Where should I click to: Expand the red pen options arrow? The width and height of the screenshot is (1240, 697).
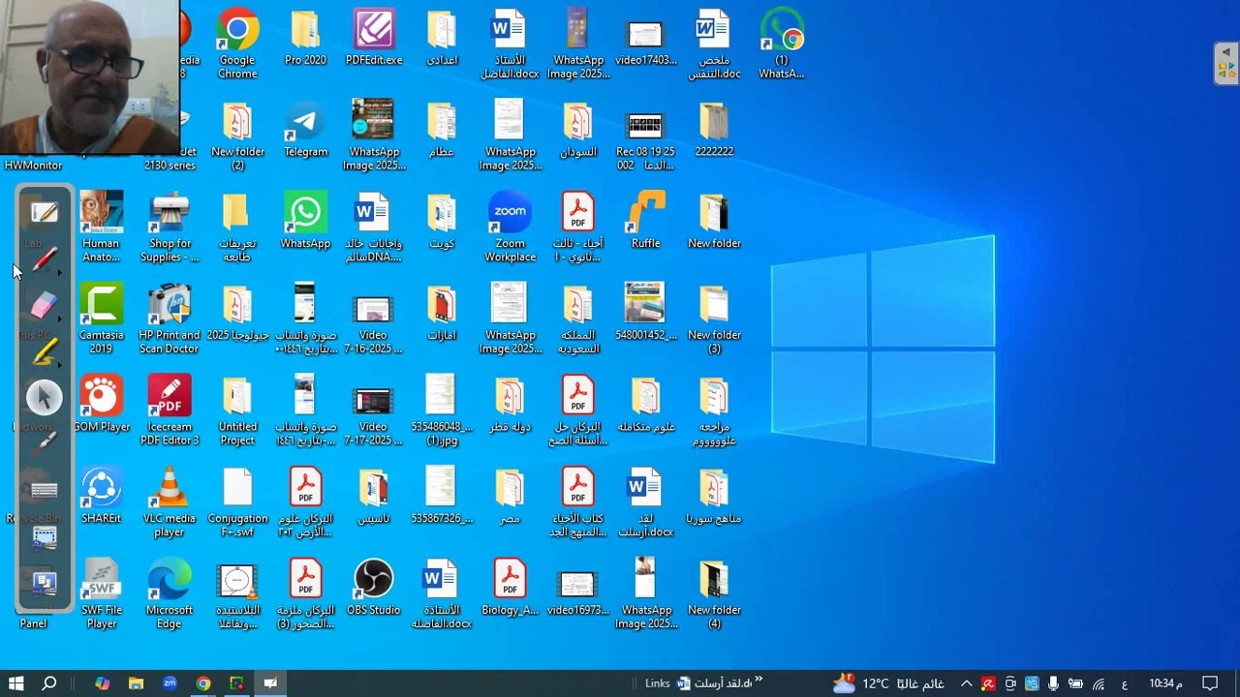(60, 272)
